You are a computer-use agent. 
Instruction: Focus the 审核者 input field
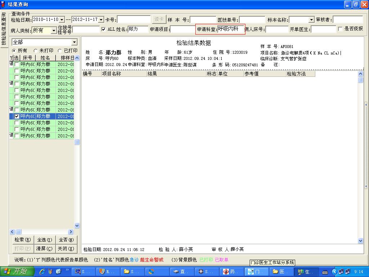(x=348, y=19)
